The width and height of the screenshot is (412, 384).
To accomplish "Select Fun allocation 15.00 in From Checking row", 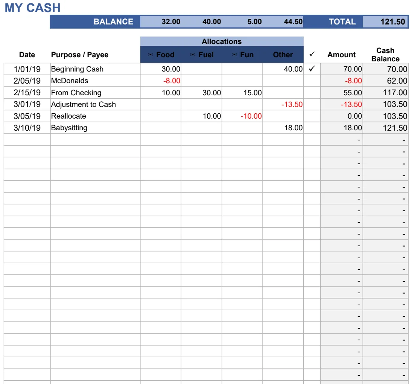I will click(x=242, y=93).
